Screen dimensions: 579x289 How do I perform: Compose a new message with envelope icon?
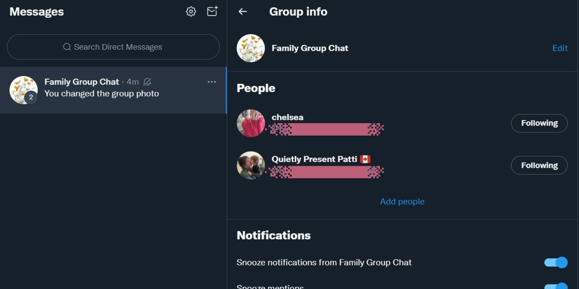[x=212, y=11]
